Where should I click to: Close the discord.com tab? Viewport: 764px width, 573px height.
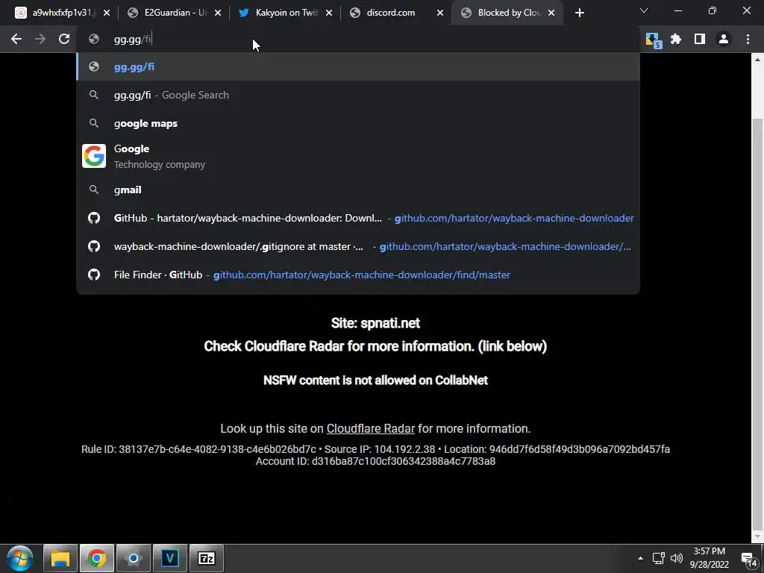pos(440,13)
